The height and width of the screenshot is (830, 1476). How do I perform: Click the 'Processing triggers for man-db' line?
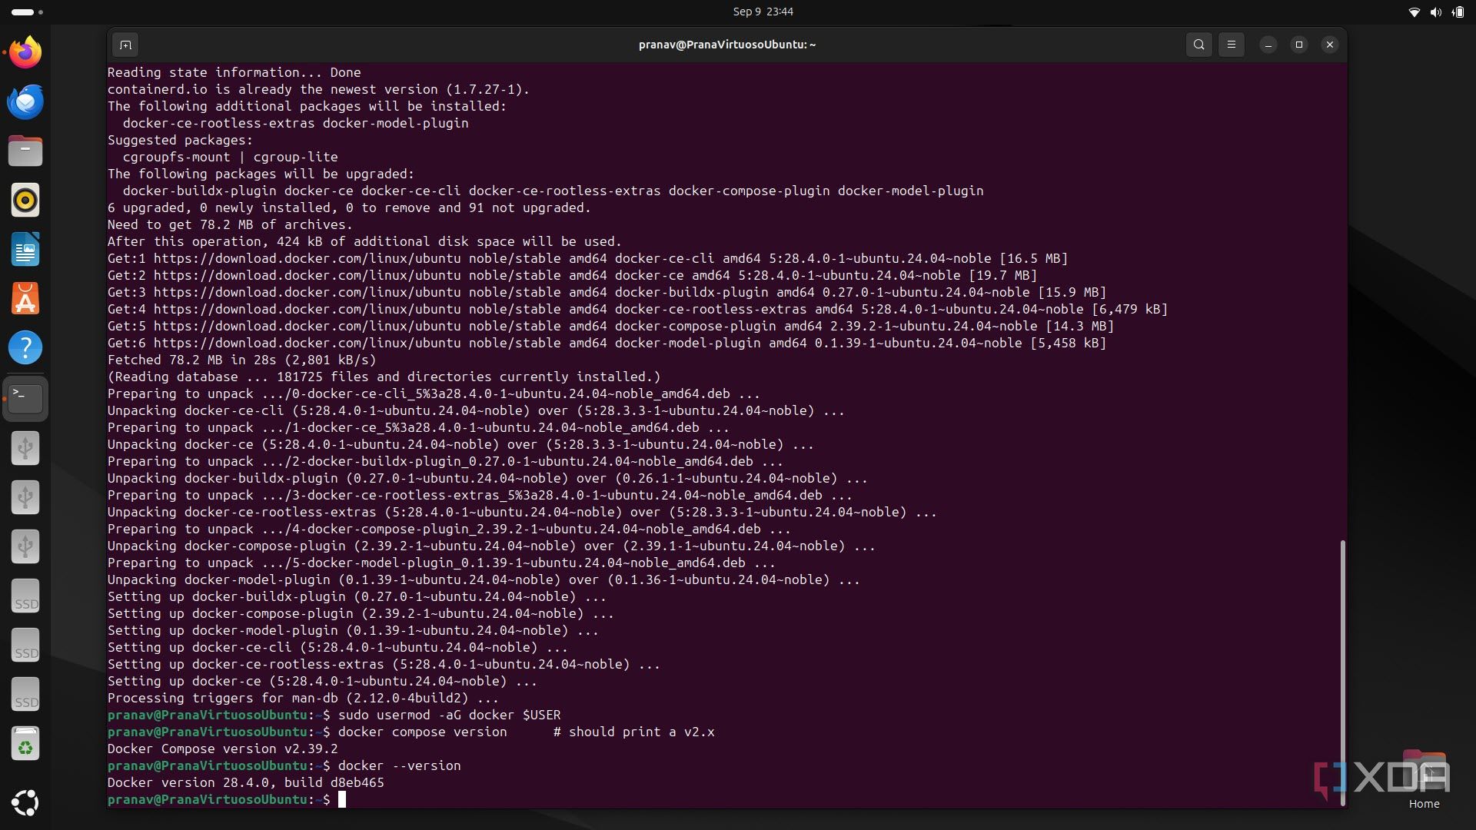(x=303, y=698)
